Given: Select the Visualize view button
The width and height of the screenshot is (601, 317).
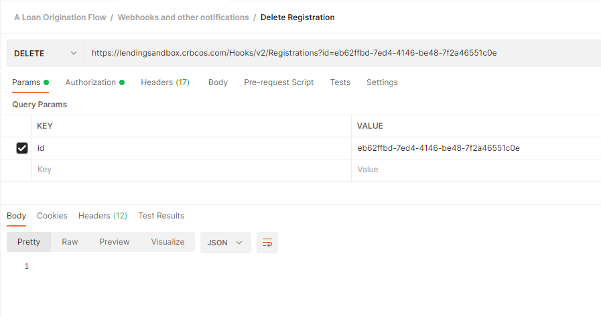Looking at the screenshot, I should (168, 242).
